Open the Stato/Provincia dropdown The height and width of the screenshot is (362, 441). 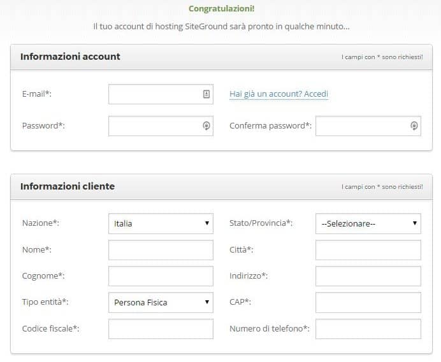368,223
